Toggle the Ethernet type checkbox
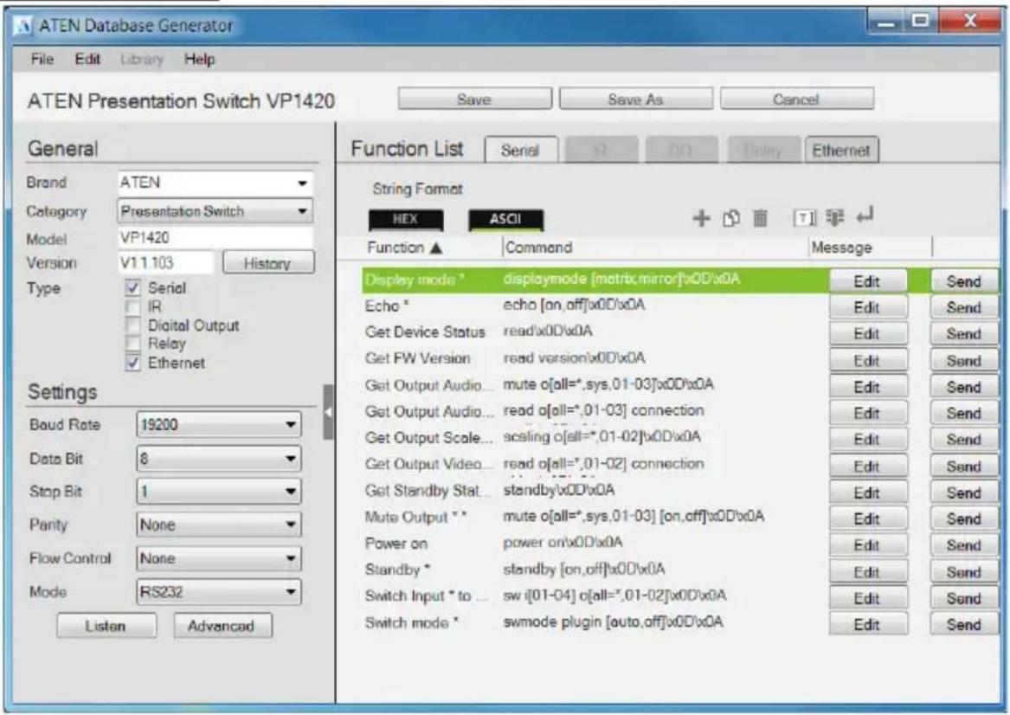The height and width of the screenshot is (715, 1010). click(132, 363)
